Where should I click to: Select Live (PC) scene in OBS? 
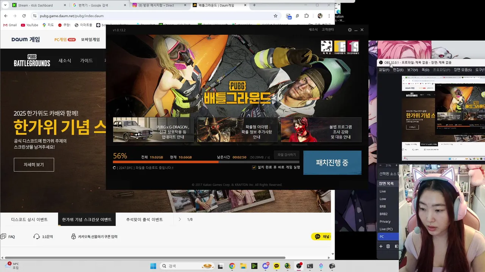(388, 229)
